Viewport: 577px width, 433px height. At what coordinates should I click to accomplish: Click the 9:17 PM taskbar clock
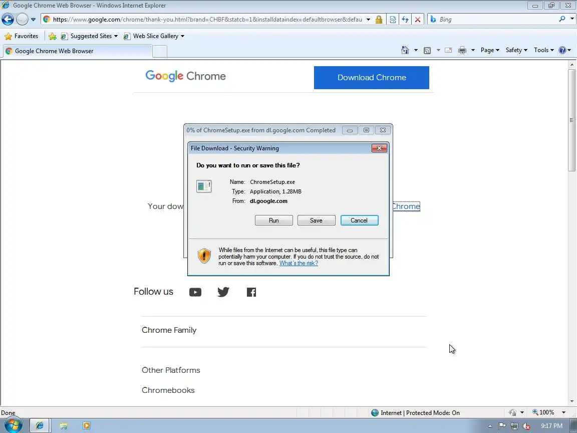(x=551, y=425)
